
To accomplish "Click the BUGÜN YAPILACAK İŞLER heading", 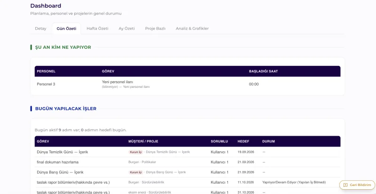I will click(x=66, y=109).
